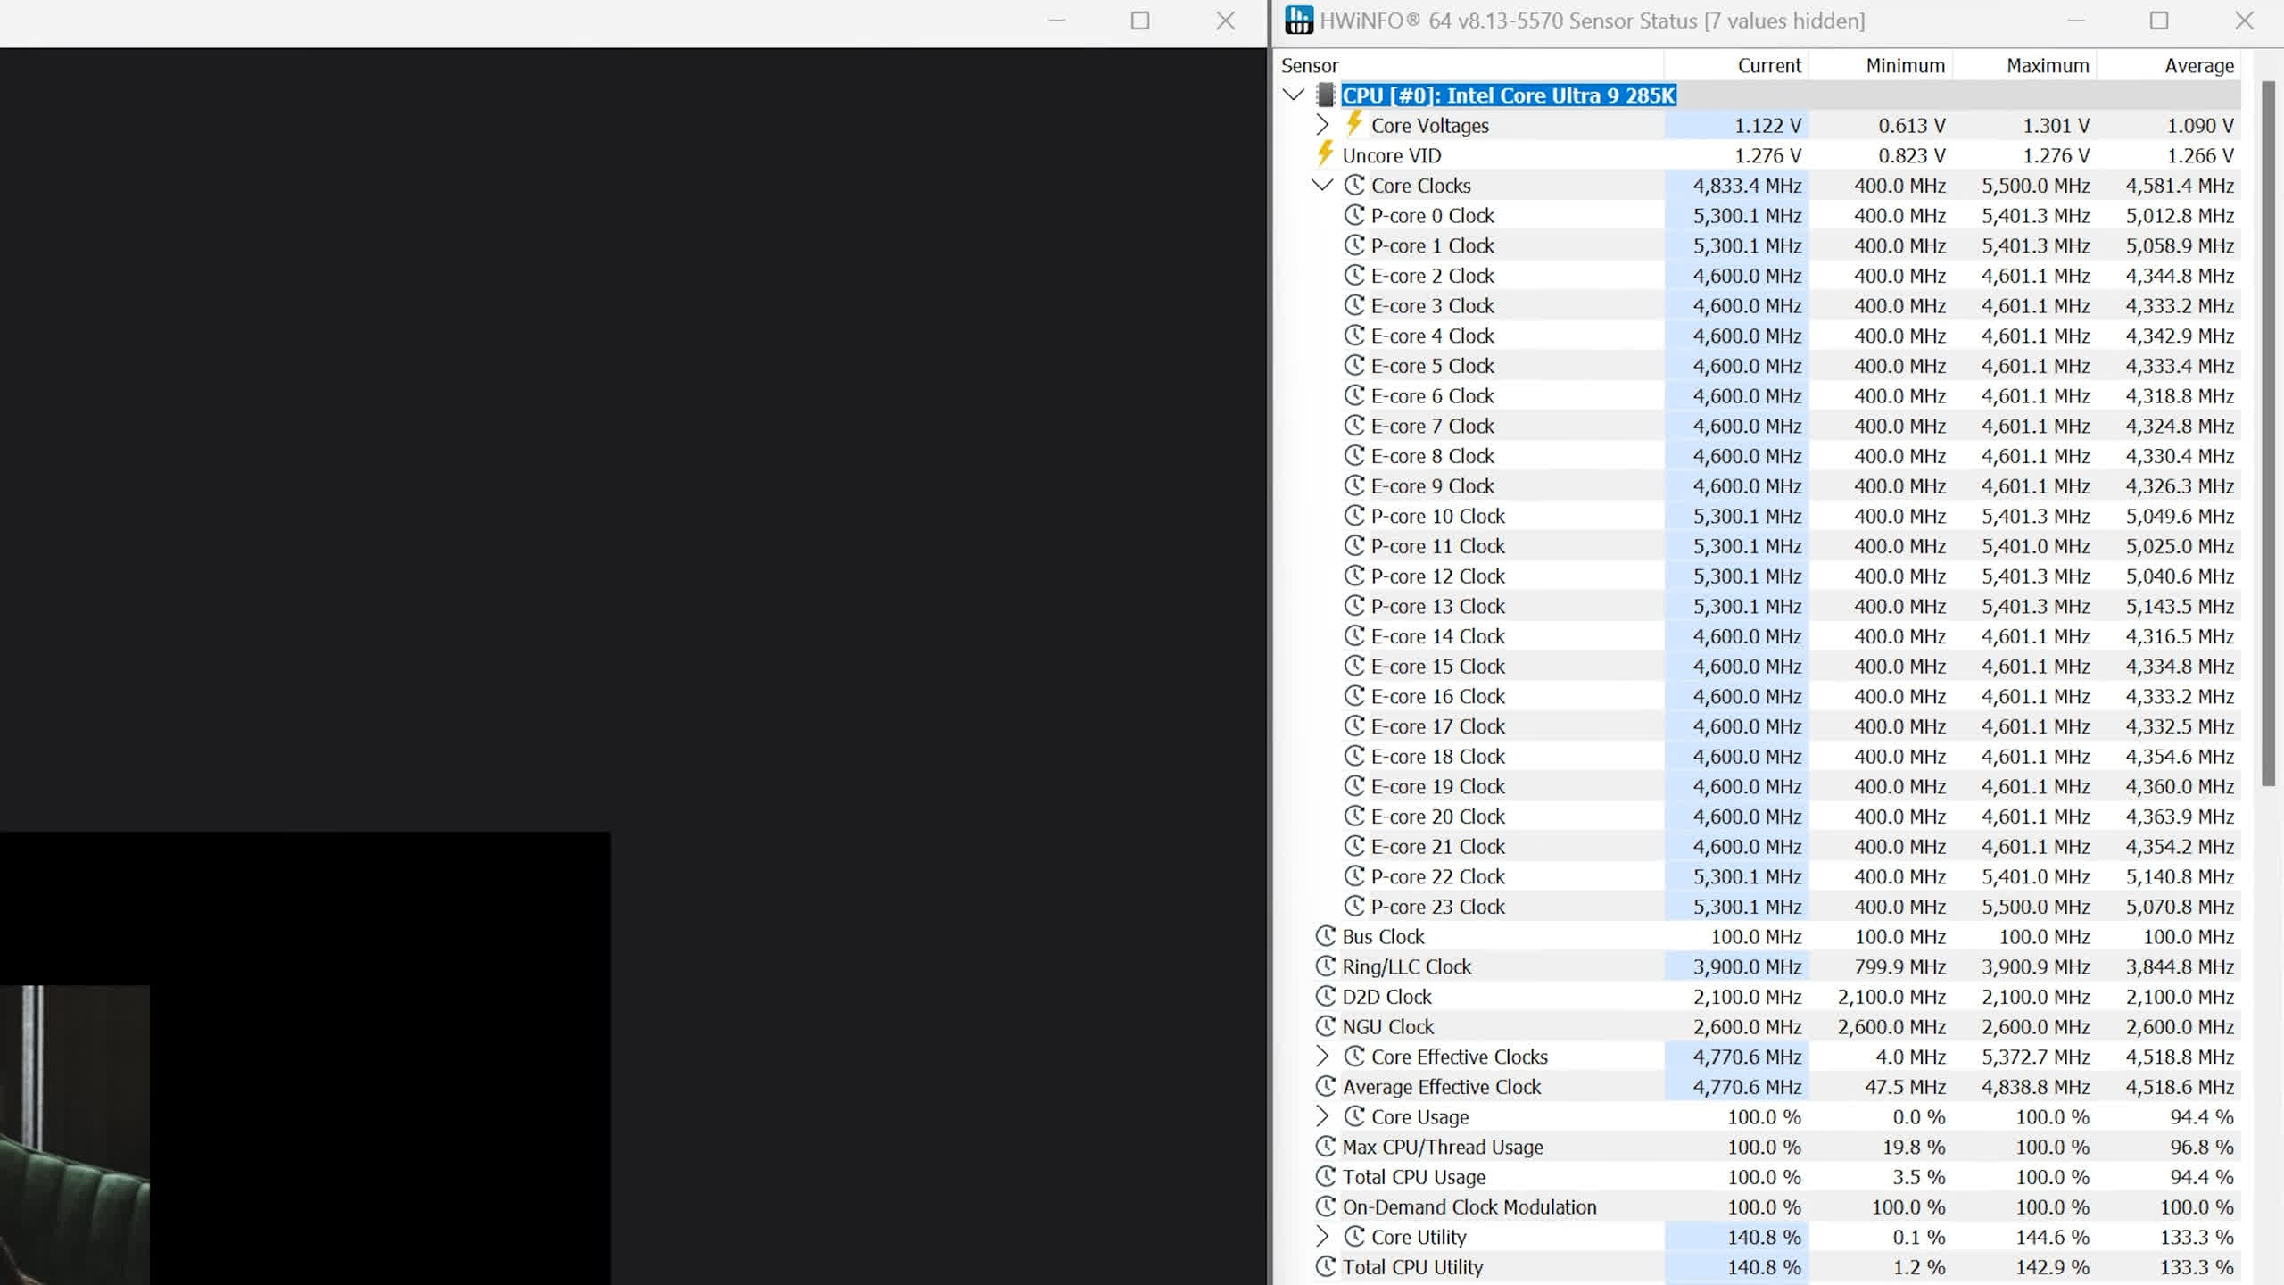Expand the Core Usage group

coord(1322,1116)
